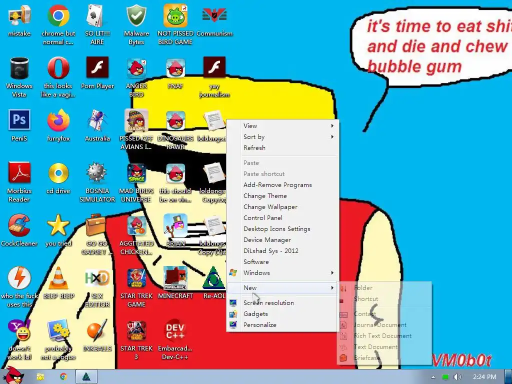Choose Shortcut in the New submenu

click(384, 299)
